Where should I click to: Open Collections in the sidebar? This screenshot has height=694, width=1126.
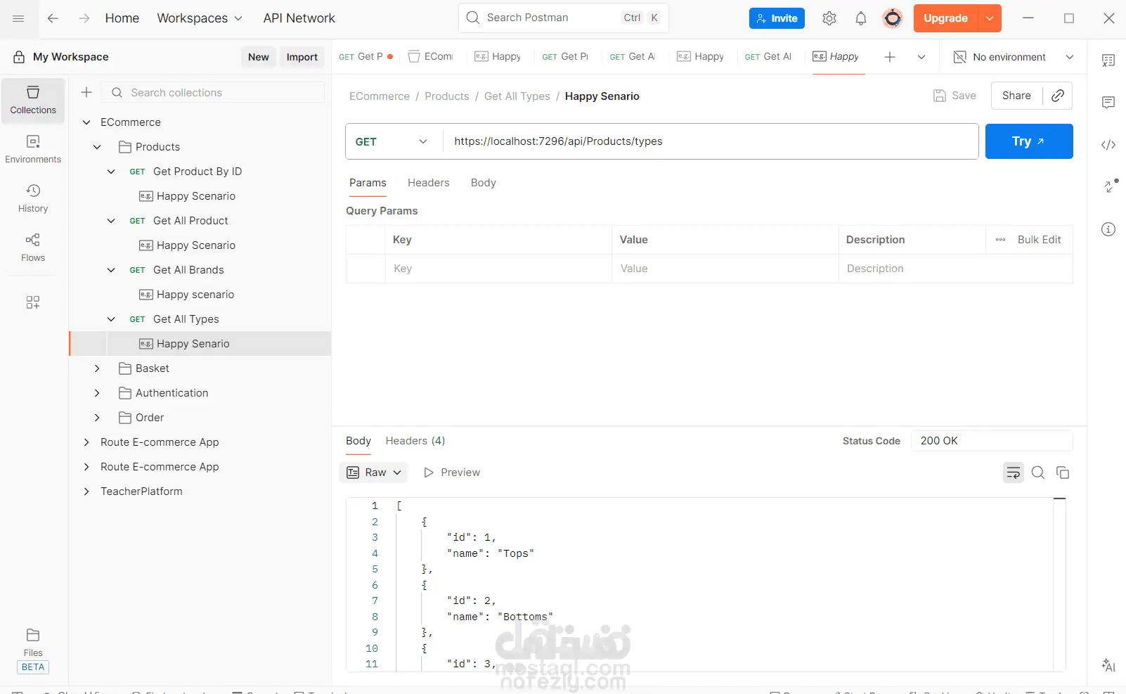[x=33, y=101]
